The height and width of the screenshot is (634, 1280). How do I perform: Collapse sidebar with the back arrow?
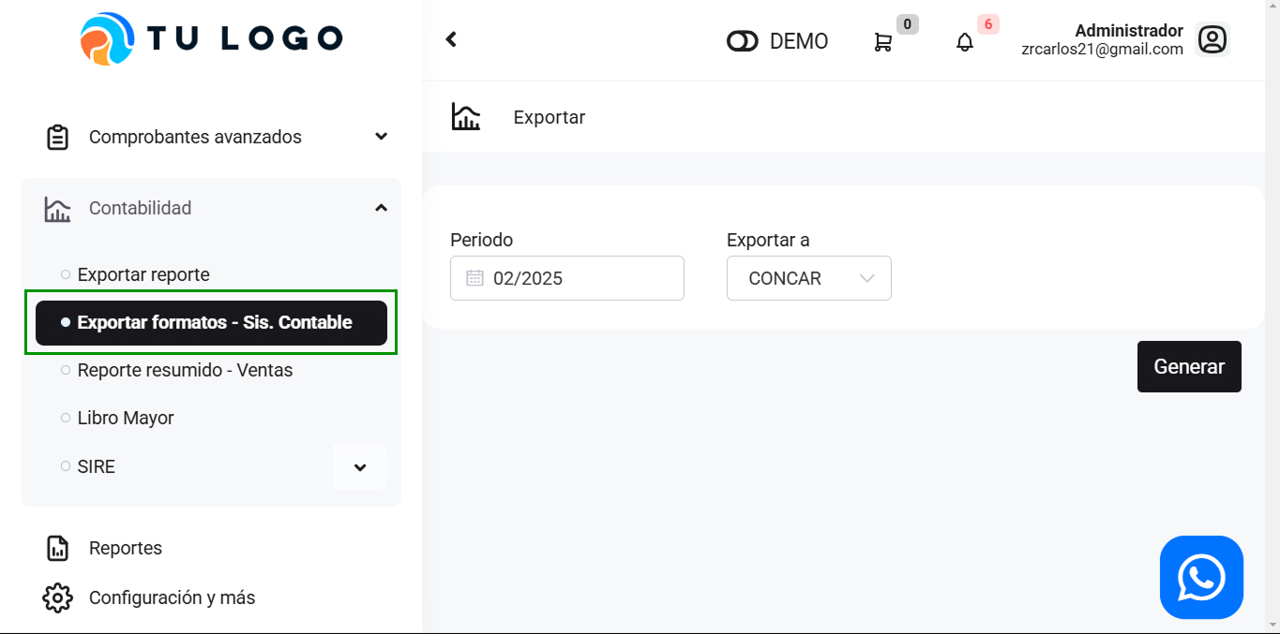(451, 39)
